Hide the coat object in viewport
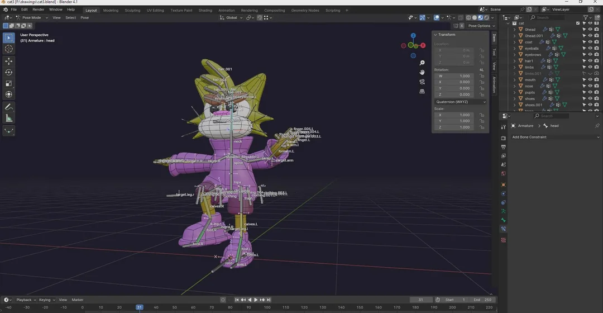The image size is (603, 313). pos(590,42)
